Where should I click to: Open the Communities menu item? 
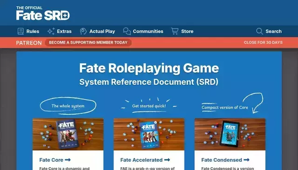(148, 31)
